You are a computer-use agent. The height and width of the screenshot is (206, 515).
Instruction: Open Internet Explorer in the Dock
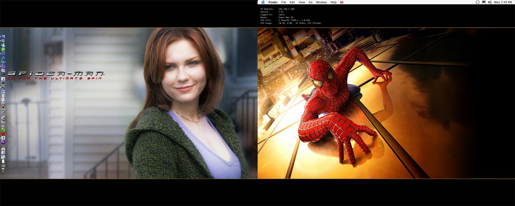(x=3, y=58)
